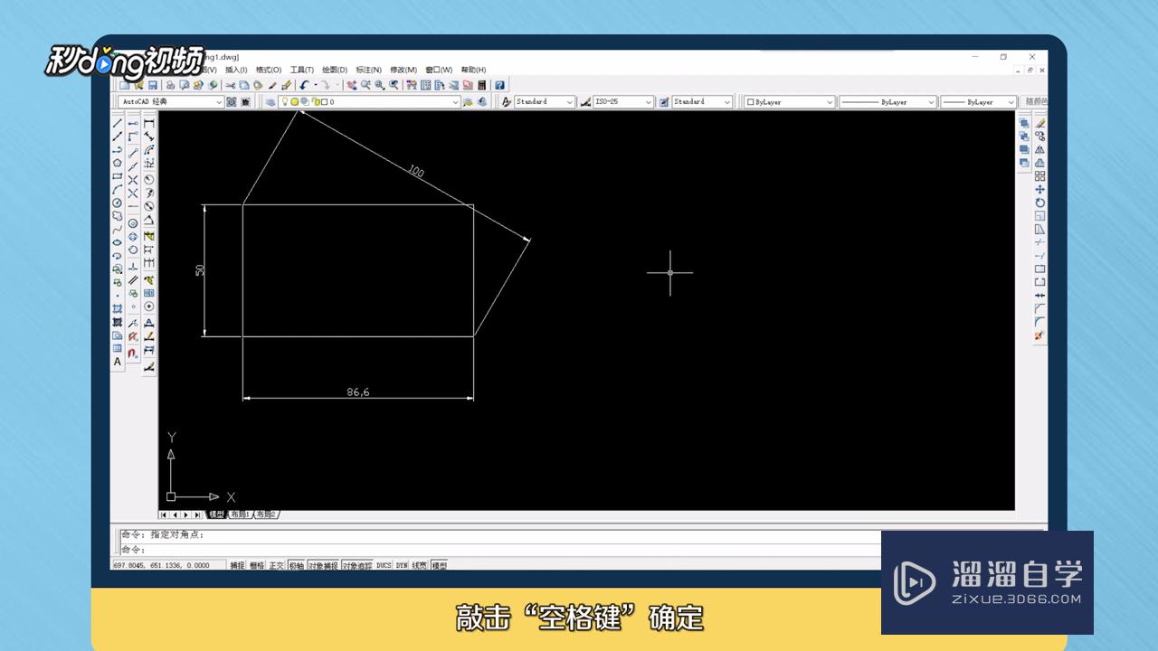Click the 模型 button in status bar
Image resolution: width=1158 pixels, height=651 pixels.
(440, 565)
